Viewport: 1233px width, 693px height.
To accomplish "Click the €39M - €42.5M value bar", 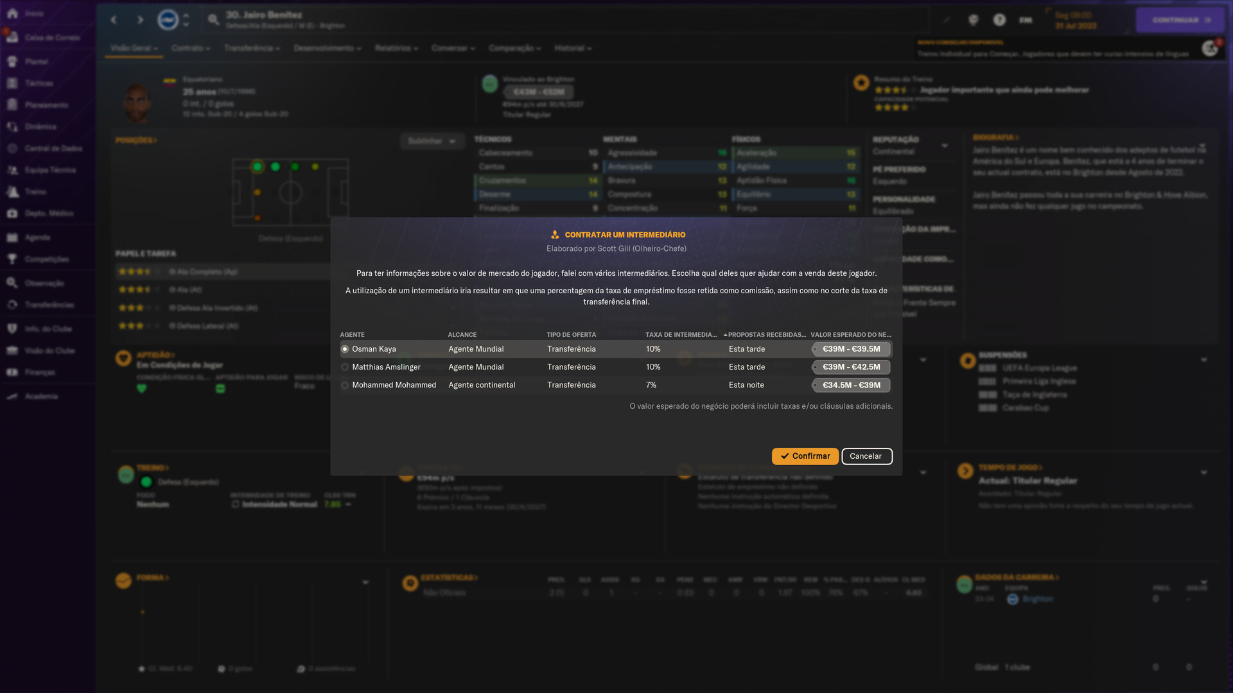I will tap(851, 367).
